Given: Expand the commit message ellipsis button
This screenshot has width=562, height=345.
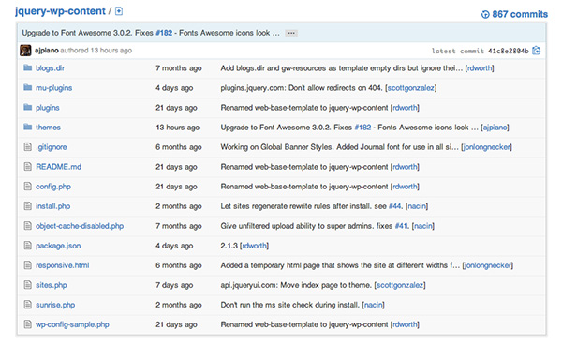Looking at the screenshot, I should point(291,33).
